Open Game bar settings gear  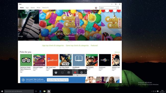(81, 72)
